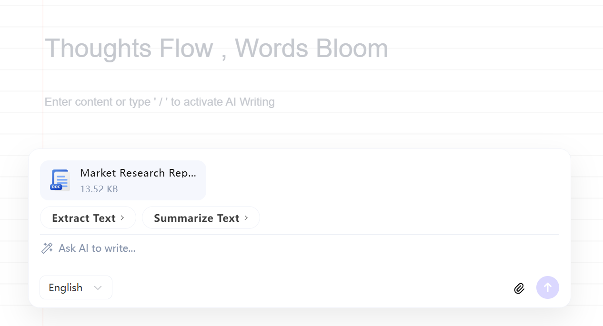Click the blue DOC file icon
603x326 pixels.
pos(60,180)
